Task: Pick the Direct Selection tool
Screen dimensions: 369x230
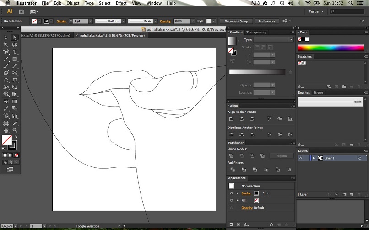Action: point(15,37)
